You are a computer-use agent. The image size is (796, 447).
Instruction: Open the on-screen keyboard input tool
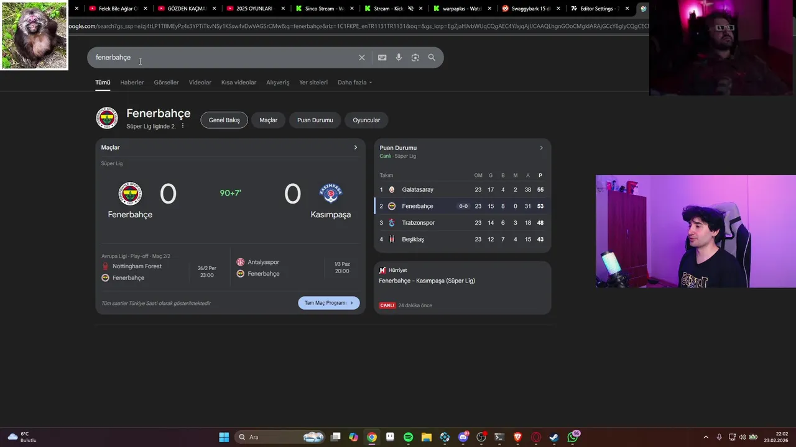click(382, 58)
